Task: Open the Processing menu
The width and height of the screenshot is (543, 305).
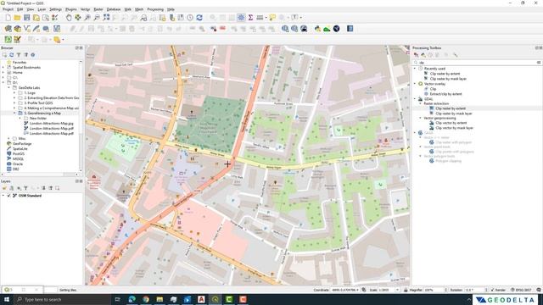Action: (x=155, y=9)
